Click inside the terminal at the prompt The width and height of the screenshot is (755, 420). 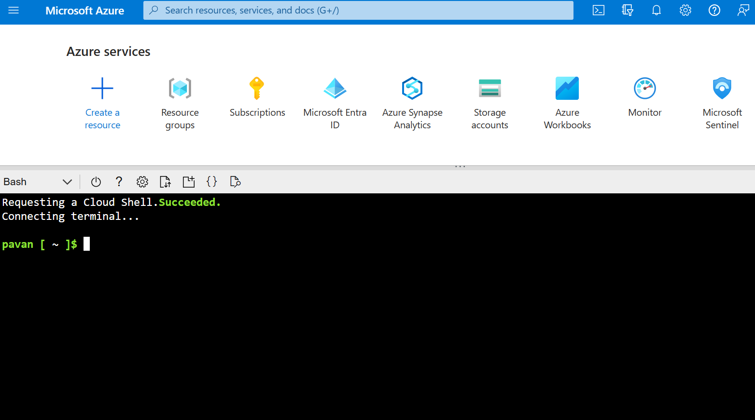pyautogui.click(x=86, y=244)
